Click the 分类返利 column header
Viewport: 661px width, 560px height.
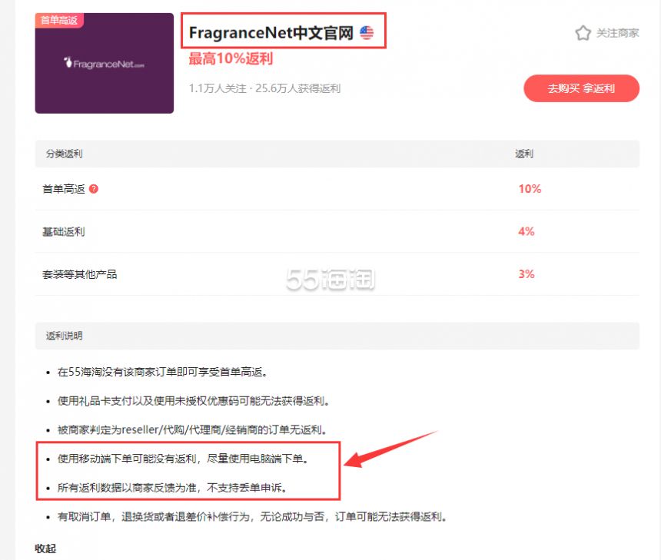coord(64,154)
